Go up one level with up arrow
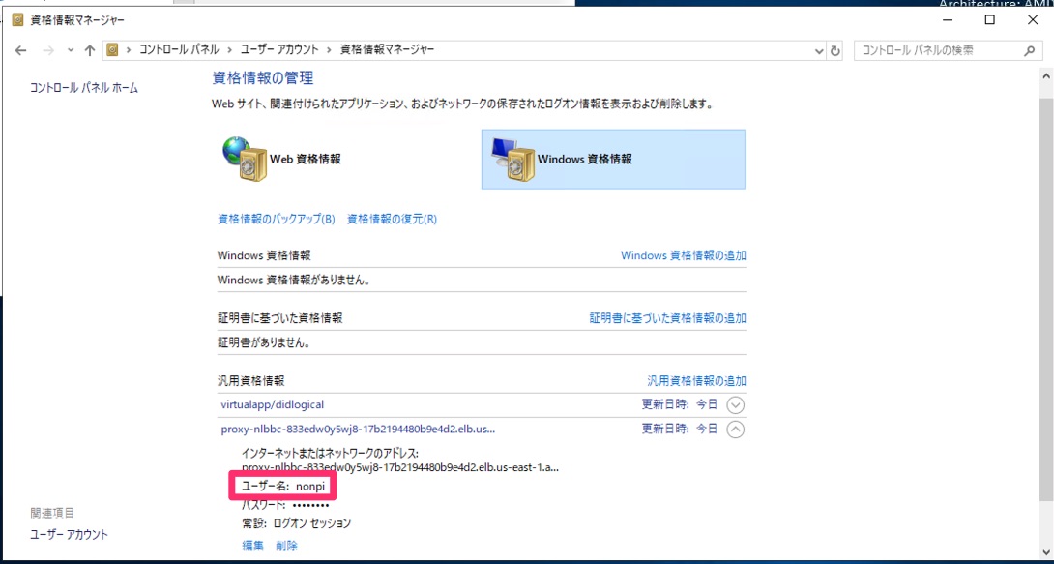This screenshot has height=564, width=1054. pos(89,50)
